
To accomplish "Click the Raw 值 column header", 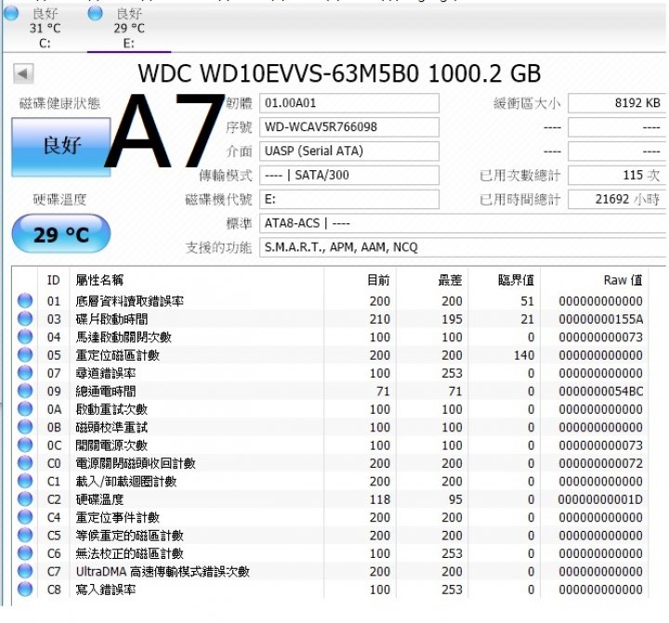I will [x=595, y=280].
